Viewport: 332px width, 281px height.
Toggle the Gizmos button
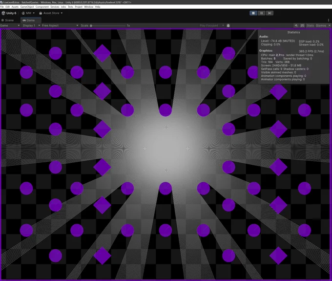pyautogui.click(x=321, y=25)
